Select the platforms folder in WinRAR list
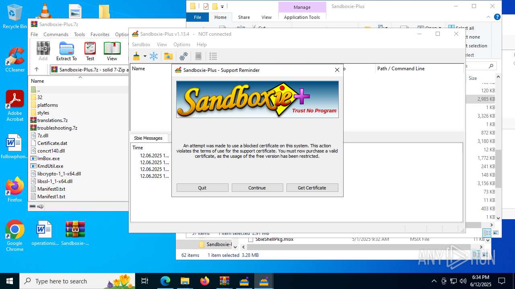 tap(47, 105)
